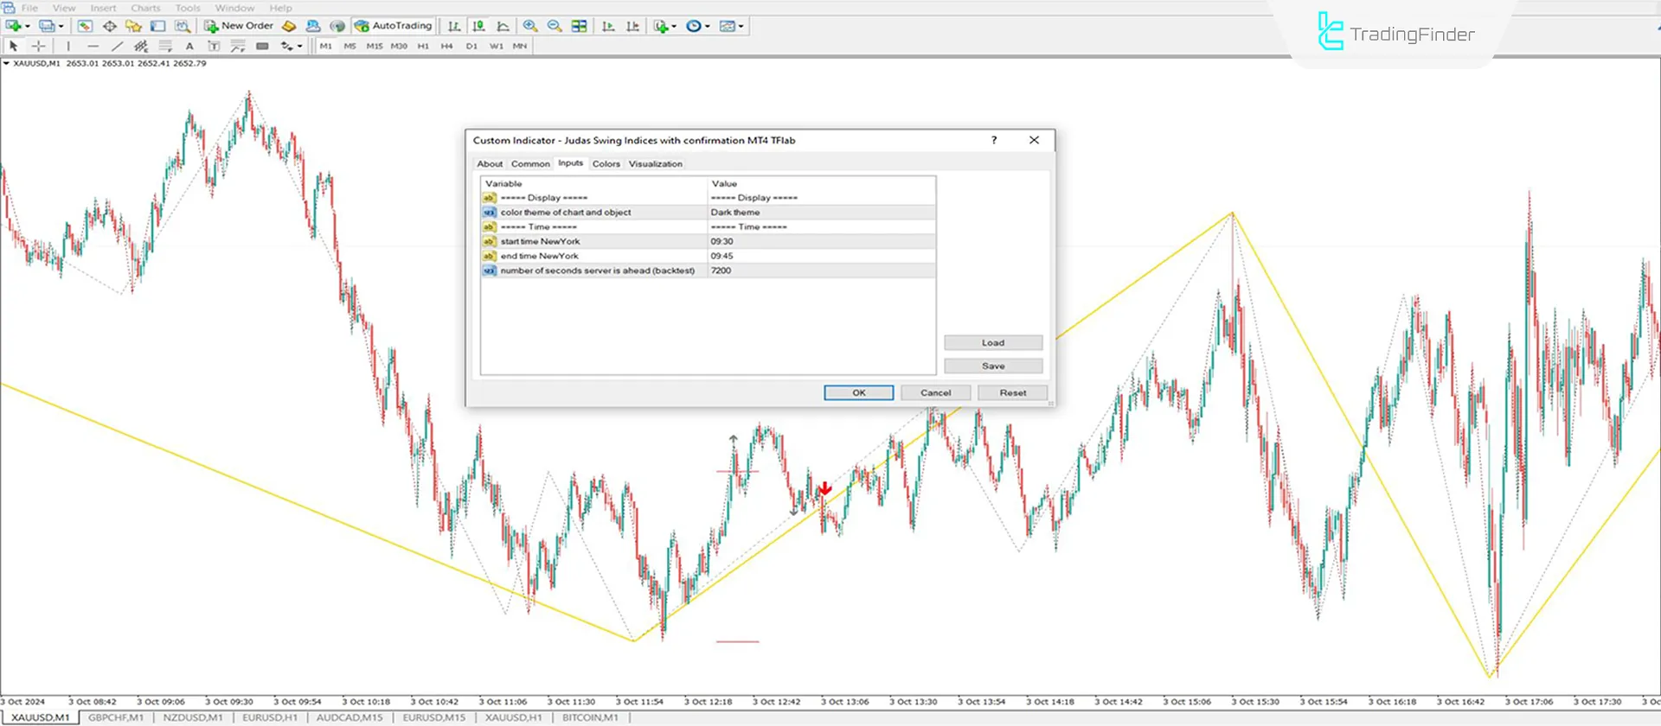This screenshot has height=726, width=1661.
Task: Click the New Order toolbar button
Action: pyautogui.click(x=239, y=26)
